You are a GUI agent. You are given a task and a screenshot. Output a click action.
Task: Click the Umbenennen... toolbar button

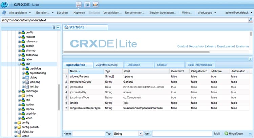pyautogui.click(x=134, y=13)
